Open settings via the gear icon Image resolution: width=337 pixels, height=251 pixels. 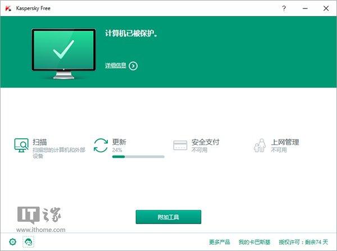(x=13, y=242)
